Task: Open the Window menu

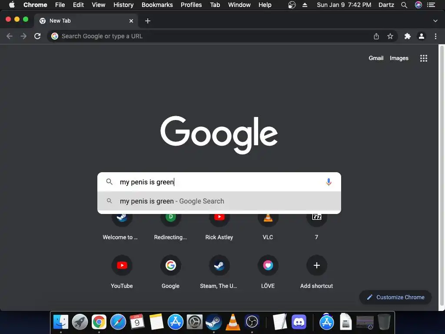Action: click(x=239, y=5)
